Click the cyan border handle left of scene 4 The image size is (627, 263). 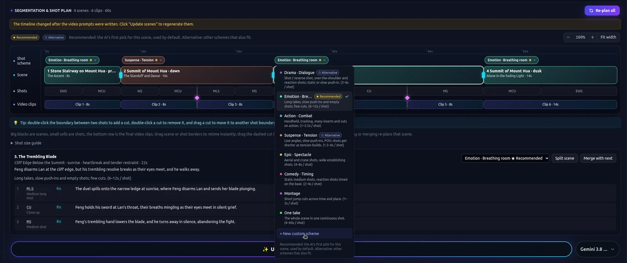[x=484, y=75]
